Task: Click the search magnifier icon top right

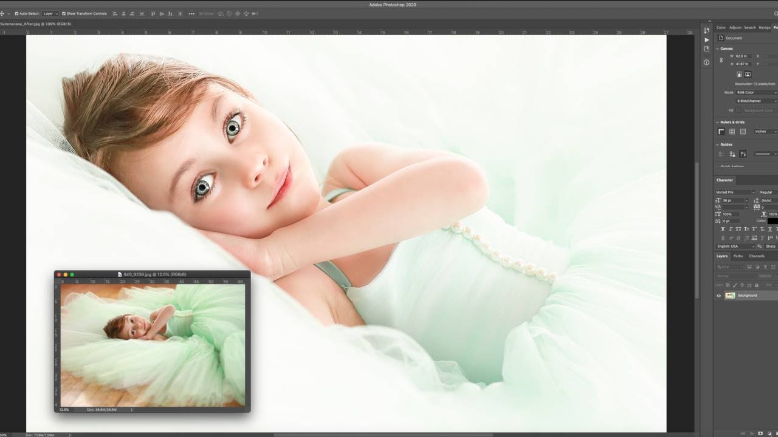Action: [x=776, y=13]
